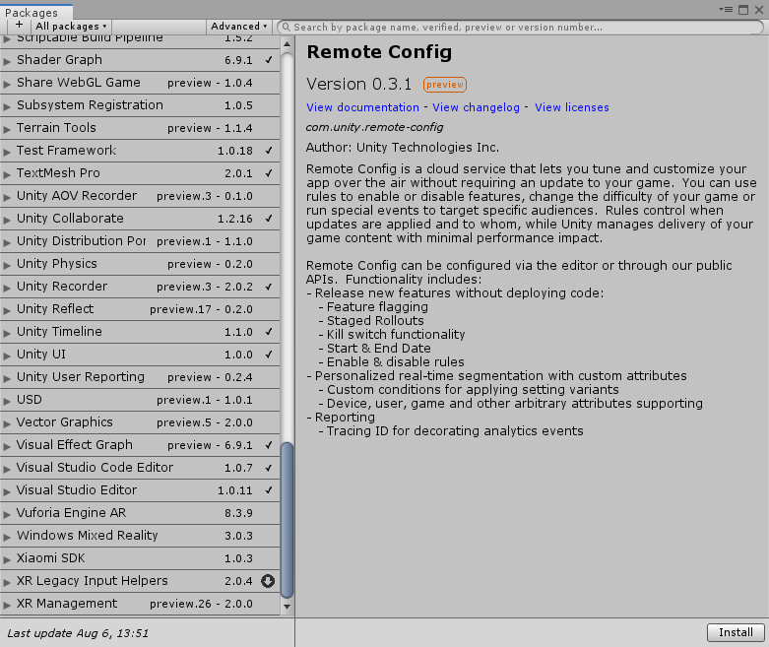This screenshot has width=769, height=647.
Task: Expand the Shader Graph package versions
Action: 7,61
